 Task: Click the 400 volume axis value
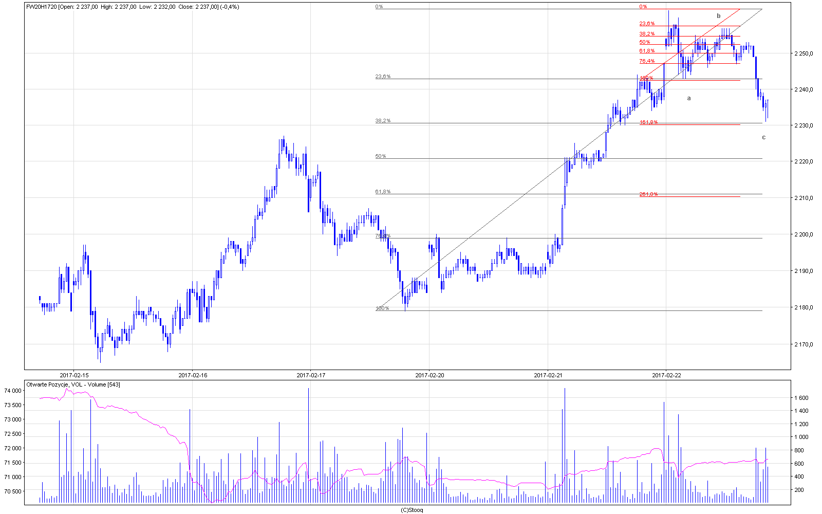(799, 476)
